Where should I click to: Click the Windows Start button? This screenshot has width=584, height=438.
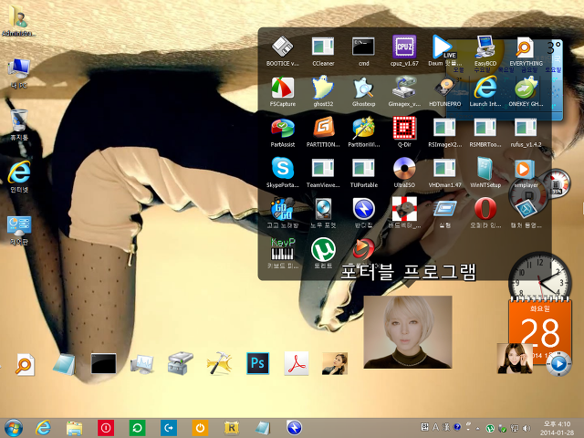[x=14, y=428]
